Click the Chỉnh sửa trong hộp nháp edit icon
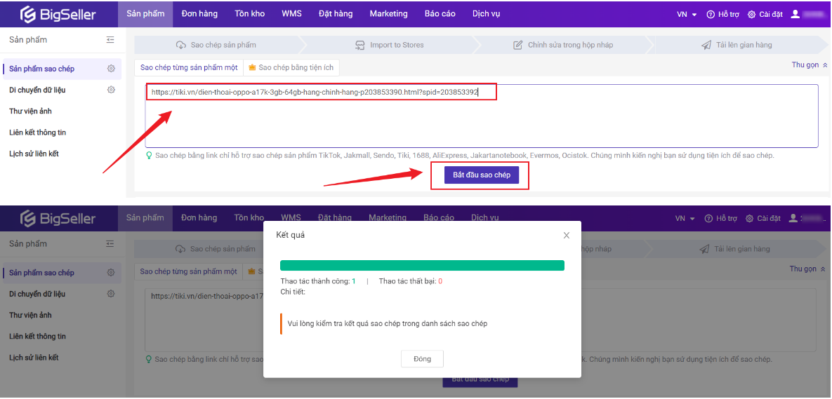Viewport: 832px width, 399px height. tap(518, 45)
